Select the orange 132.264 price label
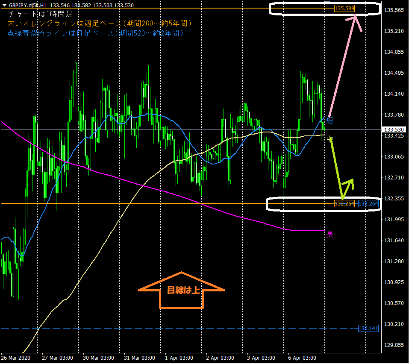This screenshot has width=409, height=364. click(x=344, y=204)
